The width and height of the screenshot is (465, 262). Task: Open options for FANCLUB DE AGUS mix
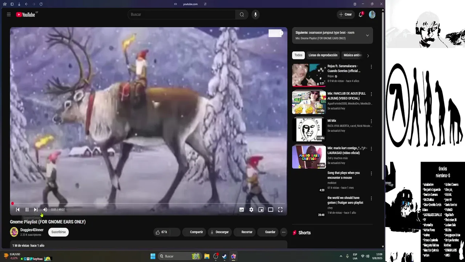click(371, 94)
